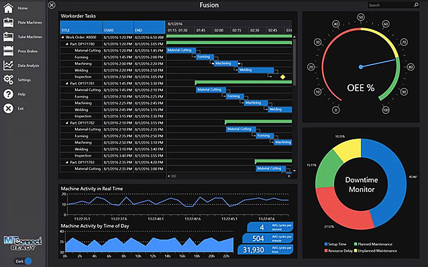Screen dimensions: 428x267
Task: Sort by the TITLE column header
Action: click(x=81, y=27)
